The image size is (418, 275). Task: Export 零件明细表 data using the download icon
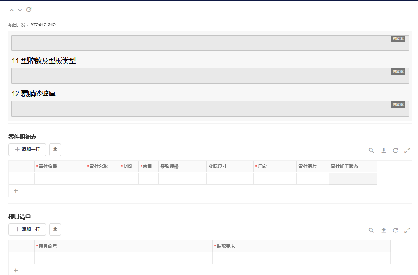(x=383, y=150)
